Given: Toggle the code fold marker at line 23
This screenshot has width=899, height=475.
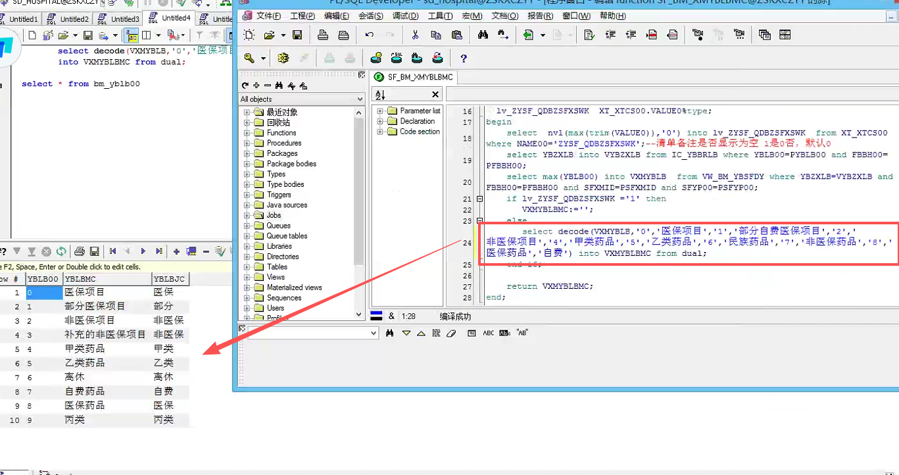Looking at the screenshot, I should [479, 221].
